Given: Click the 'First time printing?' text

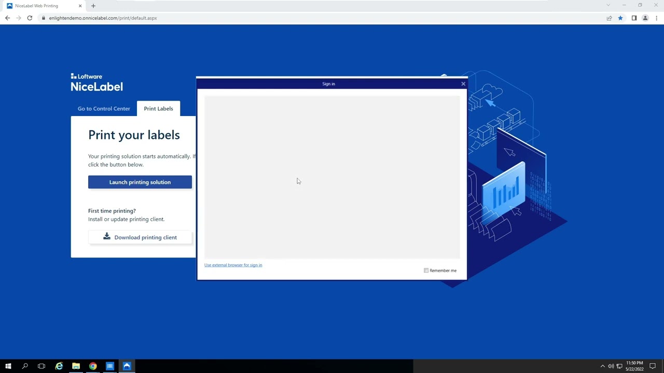Looking at the screenshot, I should (x=112, y=211).
